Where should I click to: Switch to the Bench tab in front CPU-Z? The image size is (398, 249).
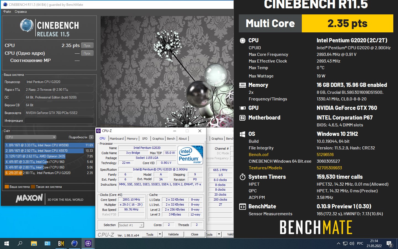(171, 139)
